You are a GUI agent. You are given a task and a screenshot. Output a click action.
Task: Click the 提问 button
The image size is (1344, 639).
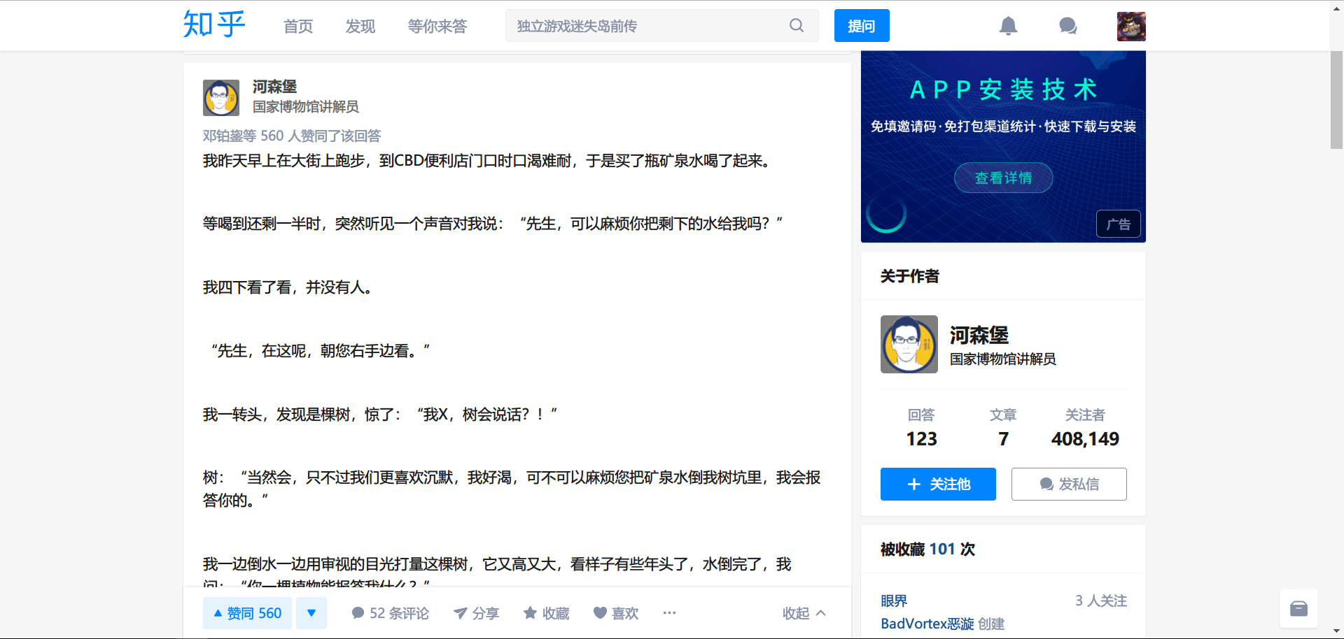point(861,26)
